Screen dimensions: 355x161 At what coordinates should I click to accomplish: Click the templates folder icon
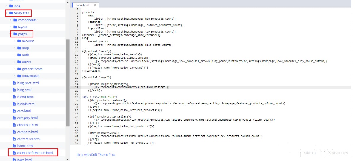pyautogui.click(x=11, y=13)
